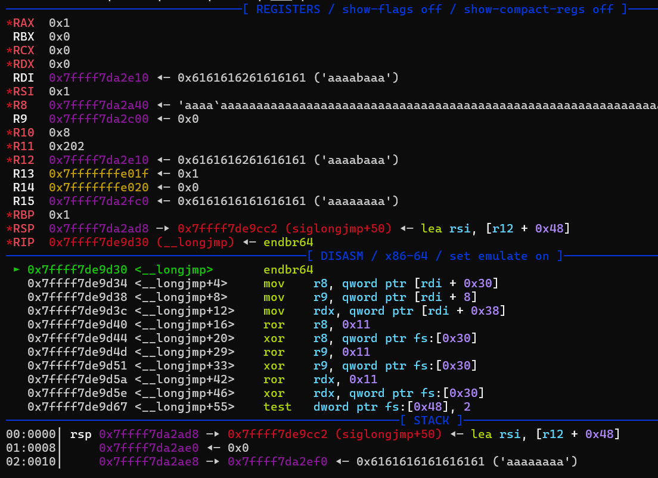Click the RDI register address value
Screen dimensions: 658x478
pos(103,78)
